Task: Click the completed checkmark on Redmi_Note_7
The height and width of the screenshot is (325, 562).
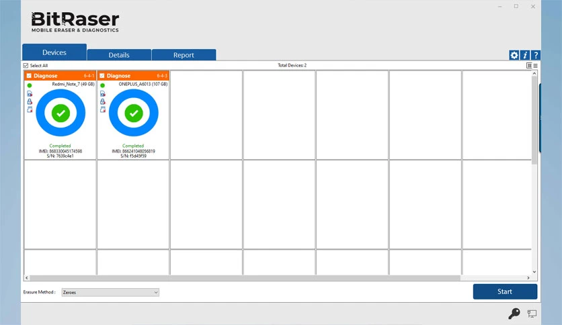Action: point(61,113)
